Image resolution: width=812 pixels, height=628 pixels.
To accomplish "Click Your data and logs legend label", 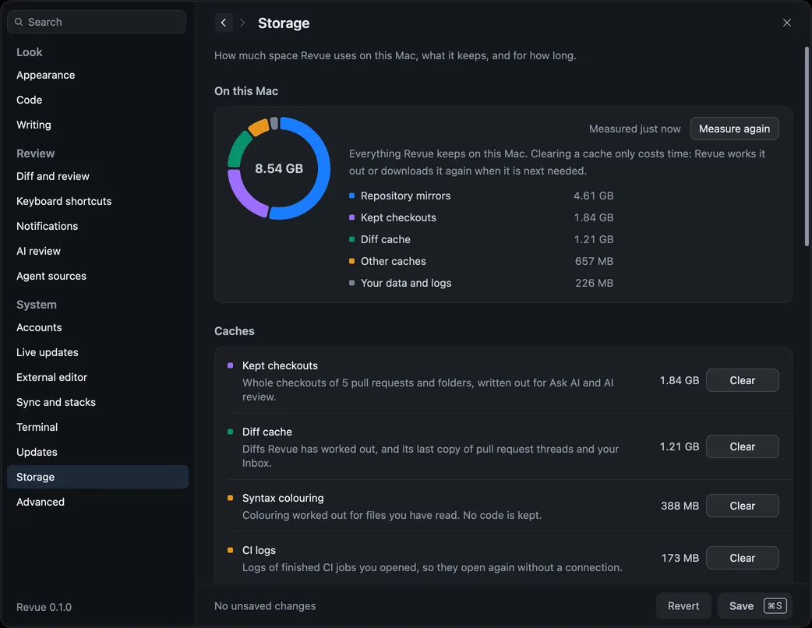I will click(406, 283).
